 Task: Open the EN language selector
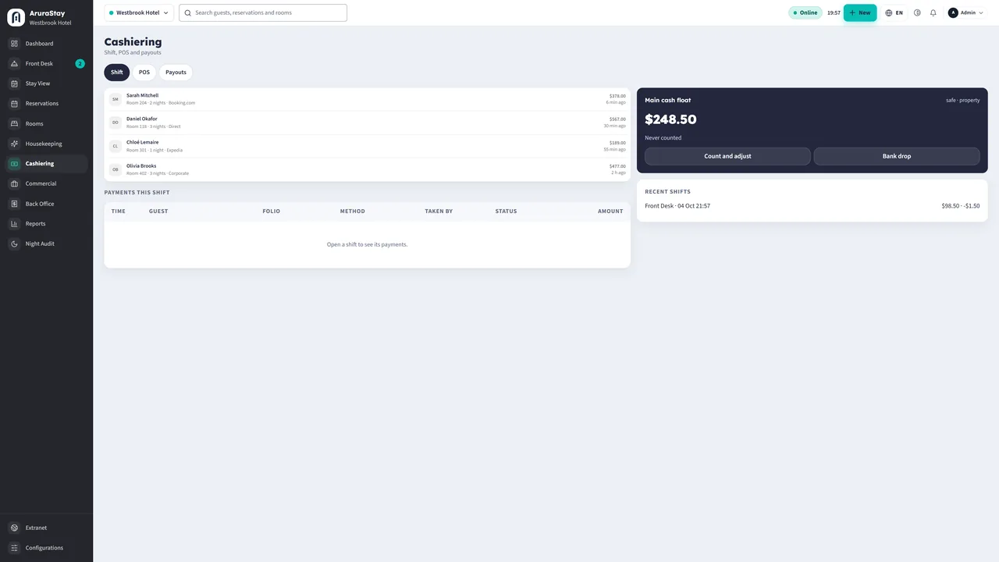[894, 12]
